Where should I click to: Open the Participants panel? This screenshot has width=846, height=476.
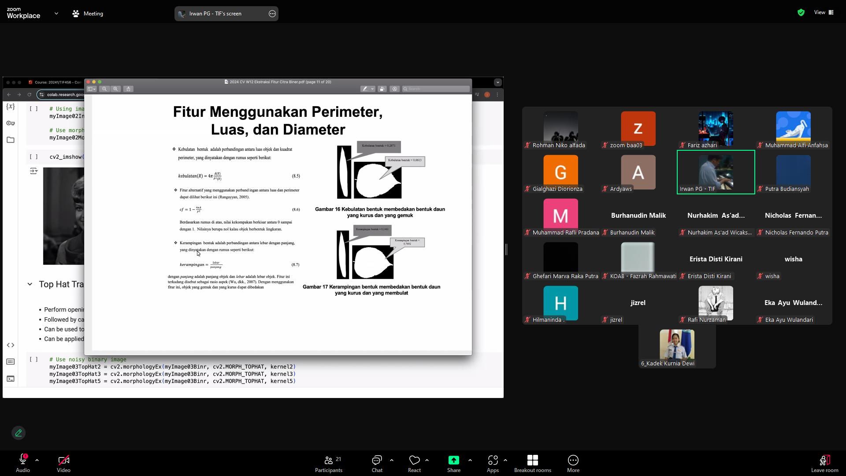(x=329, y=463)
